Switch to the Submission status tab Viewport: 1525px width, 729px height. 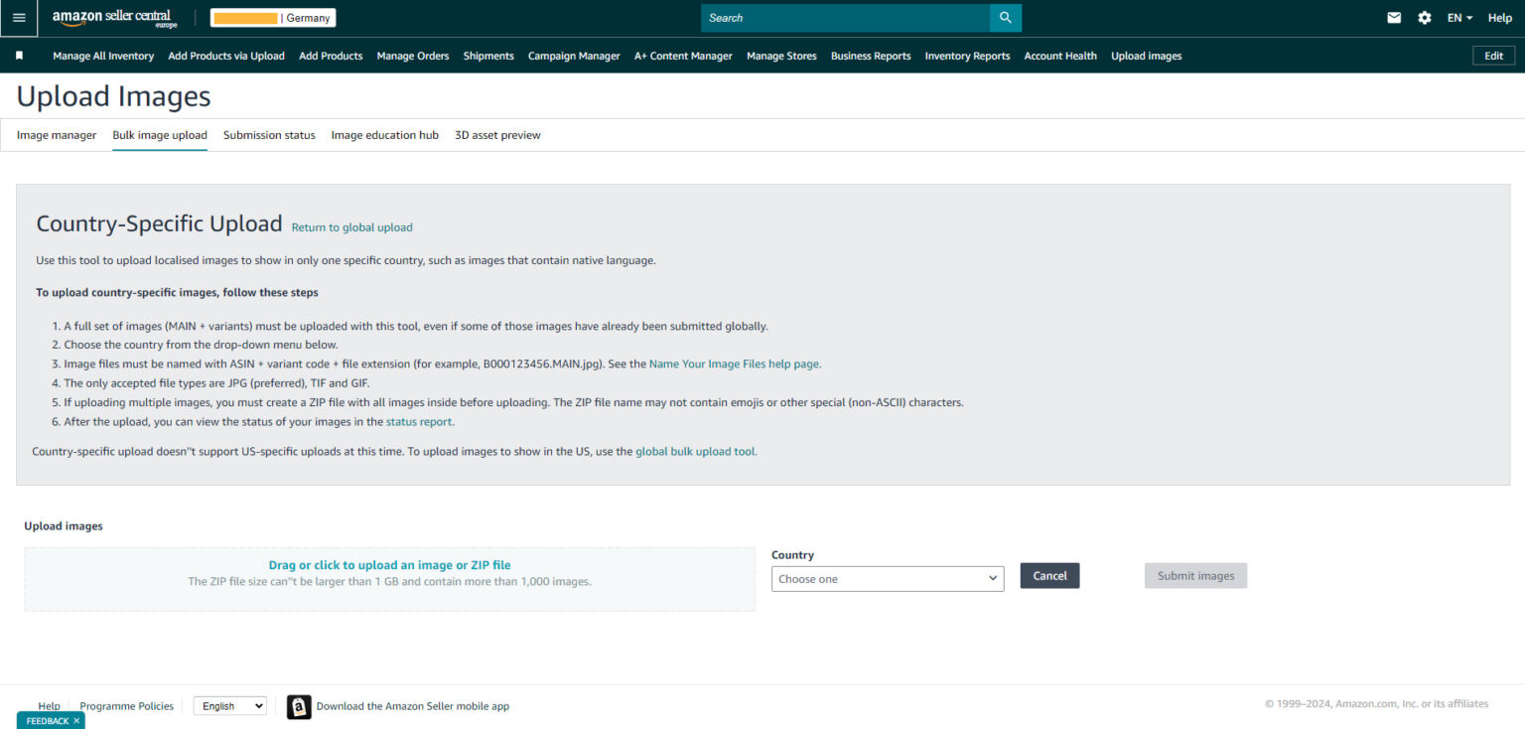pos(269,135)
